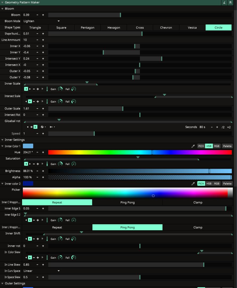The height and width of the screenshot is (288, 237).
Task: Click the Outer Scale value 1.61
Action: (x=26, y=109)
